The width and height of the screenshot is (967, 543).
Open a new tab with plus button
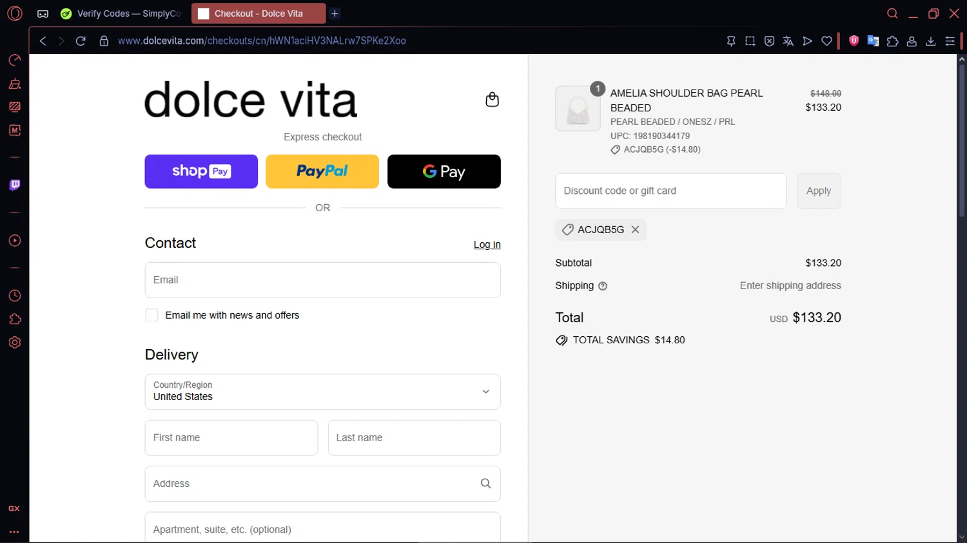click(335, 14)
